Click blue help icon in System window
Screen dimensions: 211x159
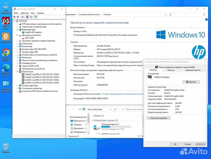click(x=206, y=19)
